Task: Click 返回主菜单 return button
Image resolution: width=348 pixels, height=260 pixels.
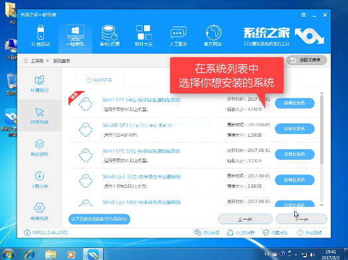Action: tap(307, 60)
